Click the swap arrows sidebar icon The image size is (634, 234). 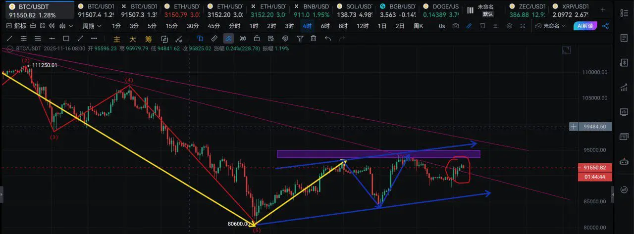pyautogui.click(x=624, y=189)
